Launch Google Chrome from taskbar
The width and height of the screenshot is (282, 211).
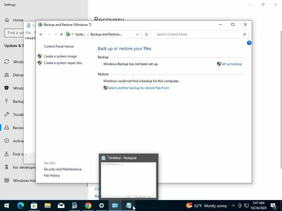click(88, 206)
